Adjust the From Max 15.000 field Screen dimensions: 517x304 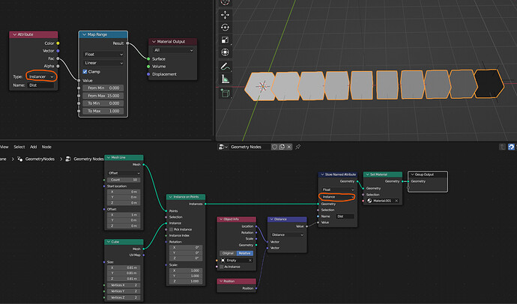click(103, 96)
